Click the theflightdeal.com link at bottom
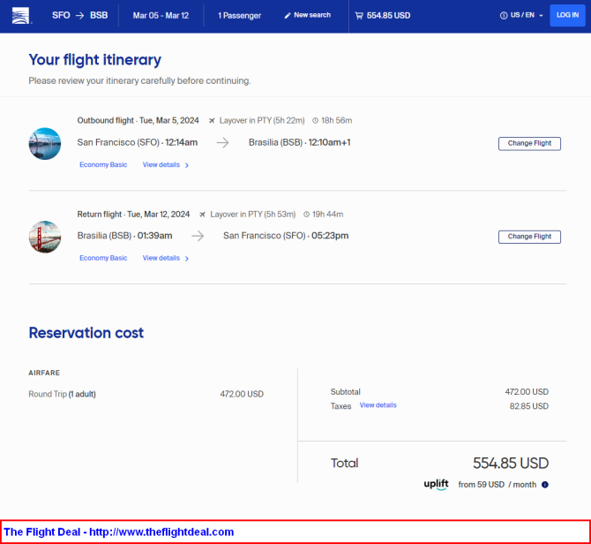Viewport: 591px width, 544px height. 161,532
